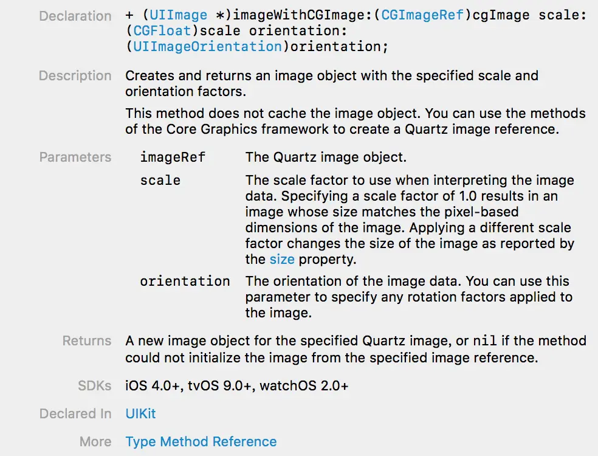
Task: Select the scale parameter name in Parameters
Action: 160,181
